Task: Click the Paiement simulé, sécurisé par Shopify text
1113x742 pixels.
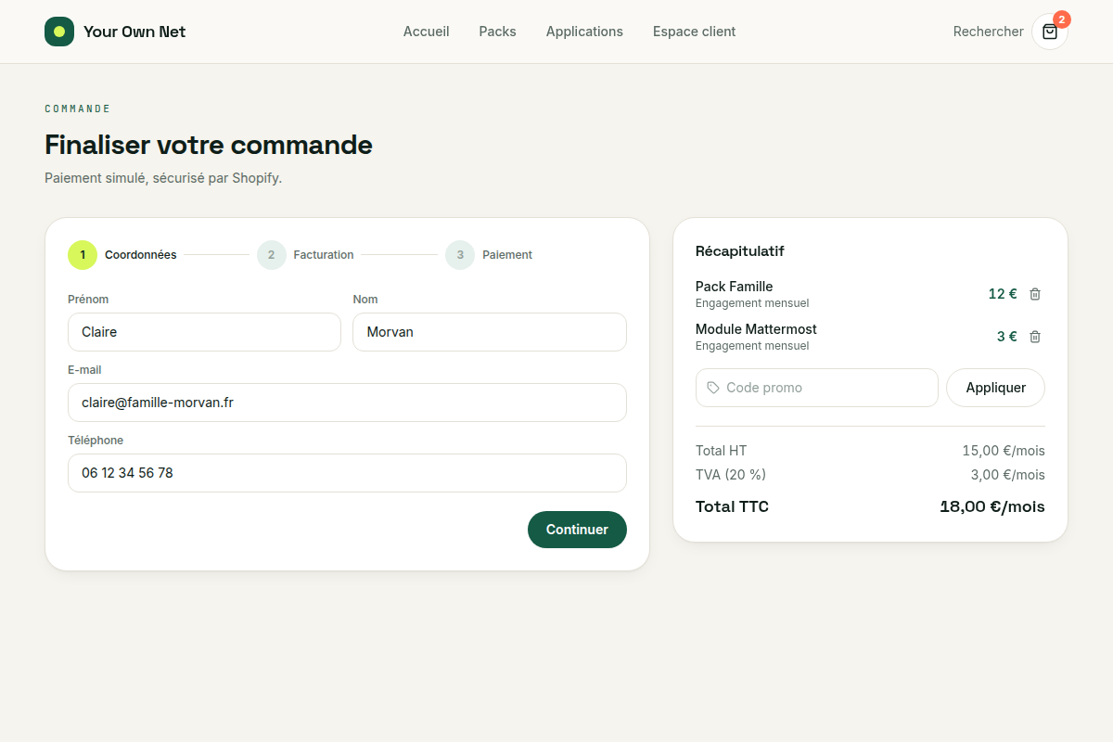Action: [163, 178]
